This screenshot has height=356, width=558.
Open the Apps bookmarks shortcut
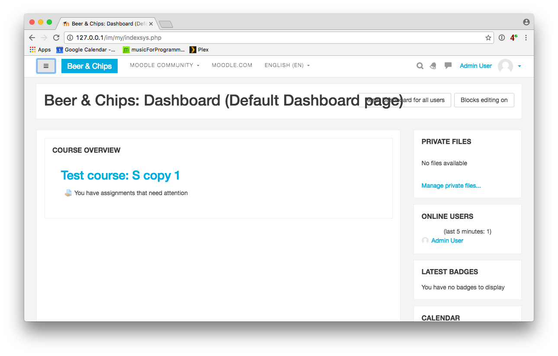coord(40,50)
